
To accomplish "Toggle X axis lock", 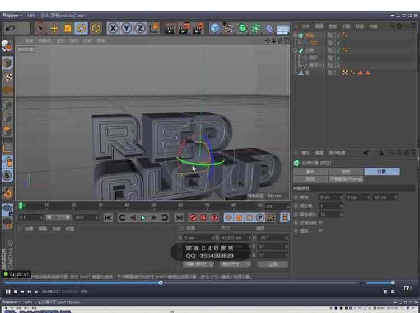I will coord(113,28).
